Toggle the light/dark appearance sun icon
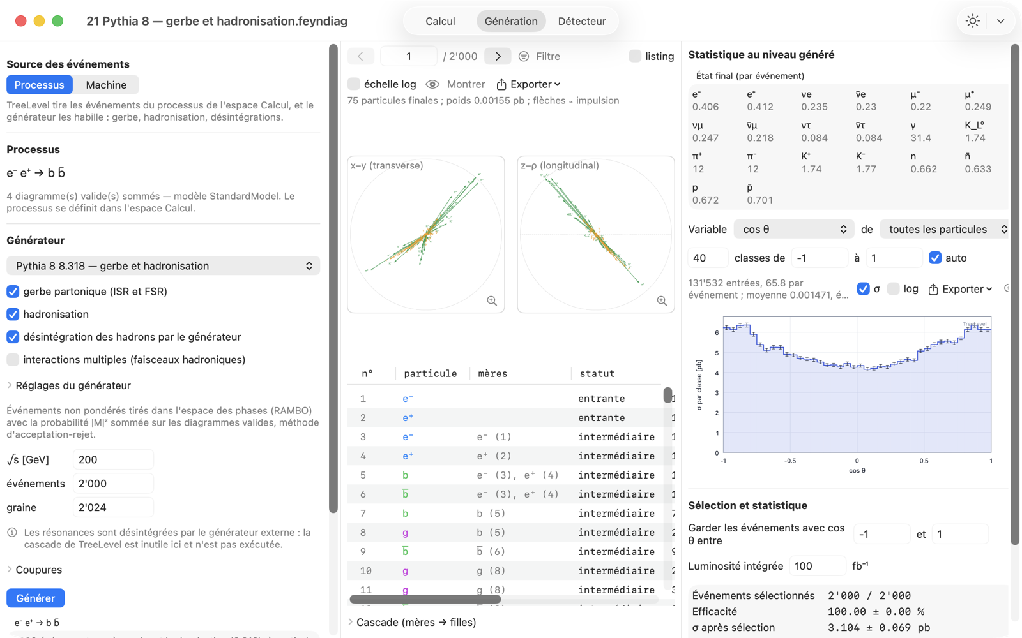This screenshot has height=638, width=1022. click(972, 21)
